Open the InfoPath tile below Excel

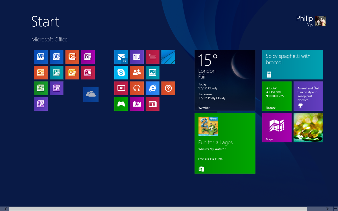pyautogui.click(x=41, y=104)
